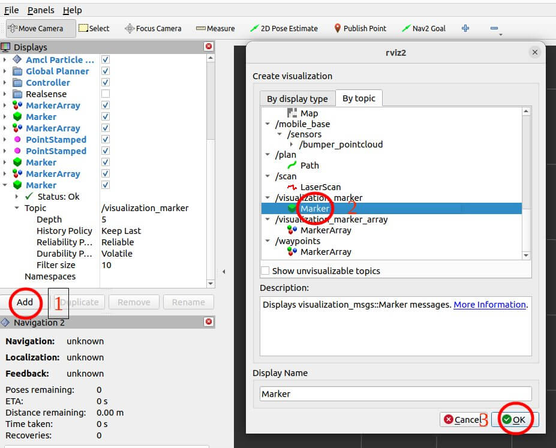Collapse the Topic property section

(17, 208)
